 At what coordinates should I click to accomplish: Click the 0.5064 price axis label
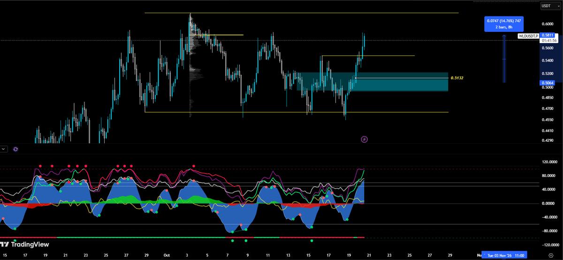548,83
